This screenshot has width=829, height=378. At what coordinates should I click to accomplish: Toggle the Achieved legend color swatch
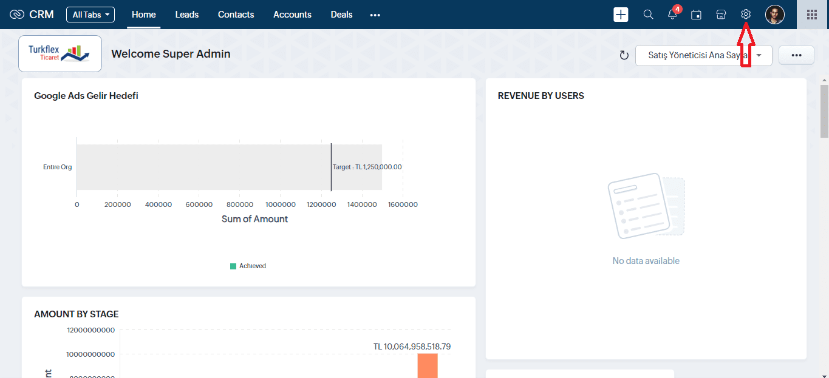pos(233,266)
